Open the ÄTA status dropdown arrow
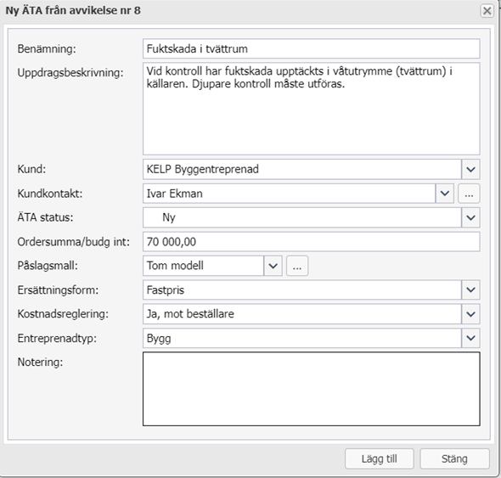 pyautogui.click(x=470, y=218)
